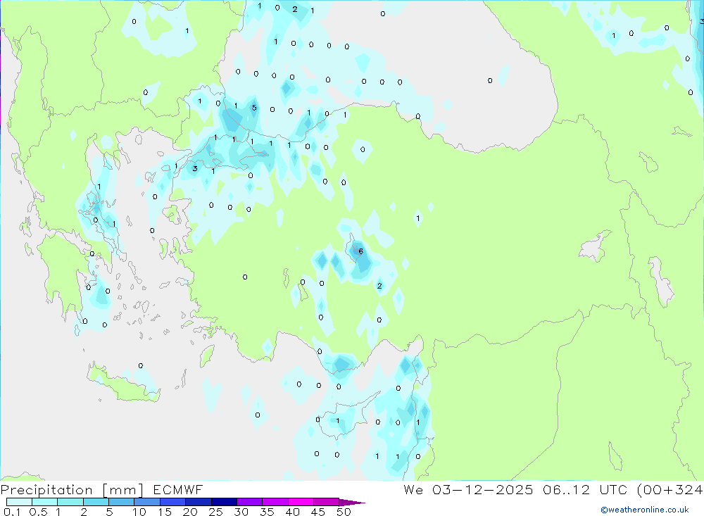Click the '25' legend scale label
704x516 pixels.
(216, 512)
